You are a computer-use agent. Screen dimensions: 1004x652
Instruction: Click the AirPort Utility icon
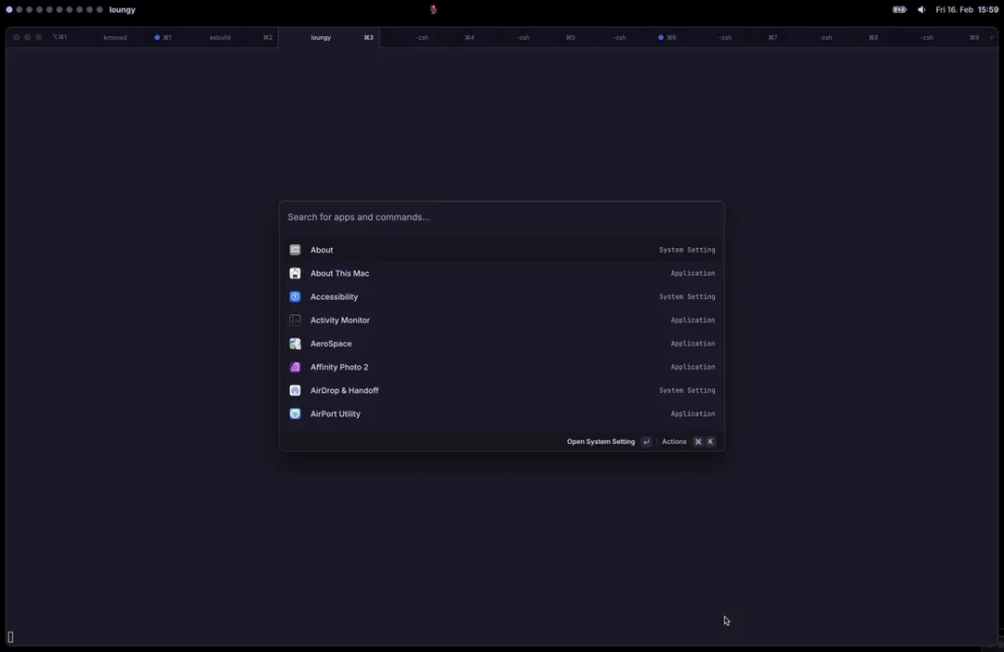point(295,413)
